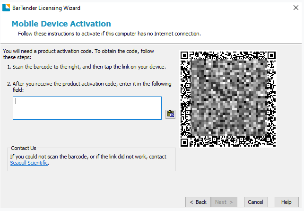The width and height of the screenshot is (304, 211).
Task: Open Help for this wizard page
Action: coord(287,202)
